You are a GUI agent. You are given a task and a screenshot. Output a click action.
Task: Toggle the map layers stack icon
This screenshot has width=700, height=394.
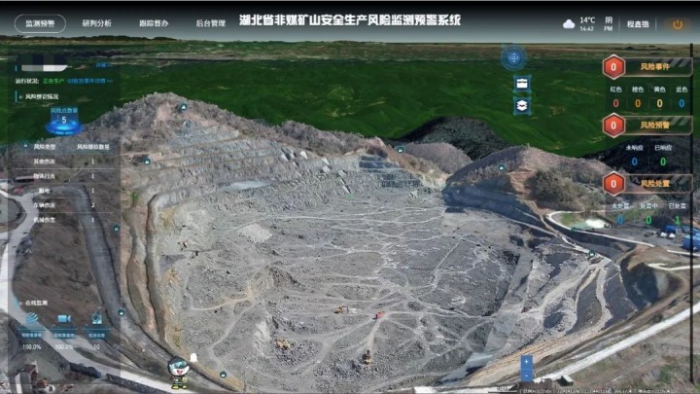coord(522,105)
